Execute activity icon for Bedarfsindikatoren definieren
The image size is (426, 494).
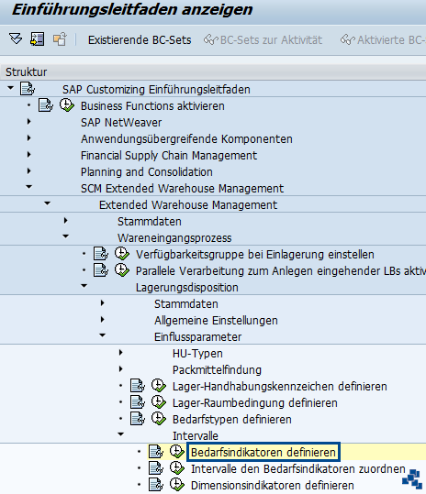click(177, 452)
